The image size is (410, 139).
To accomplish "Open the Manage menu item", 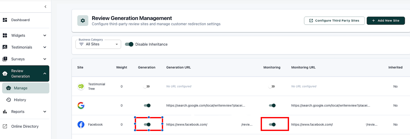I will coord(21,88).
